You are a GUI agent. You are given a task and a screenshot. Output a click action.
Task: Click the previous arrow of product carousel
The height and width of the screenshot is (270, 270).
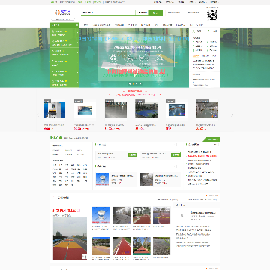tap(38, 115)
